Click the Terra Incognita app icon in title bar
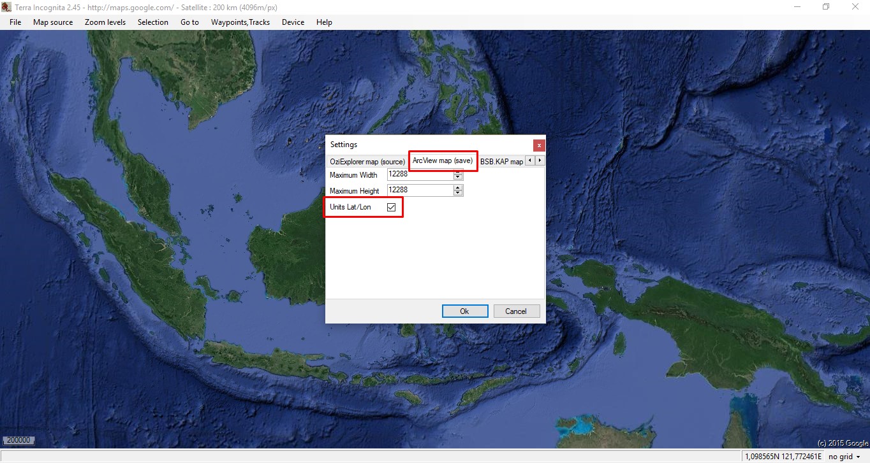 [6, 7]
